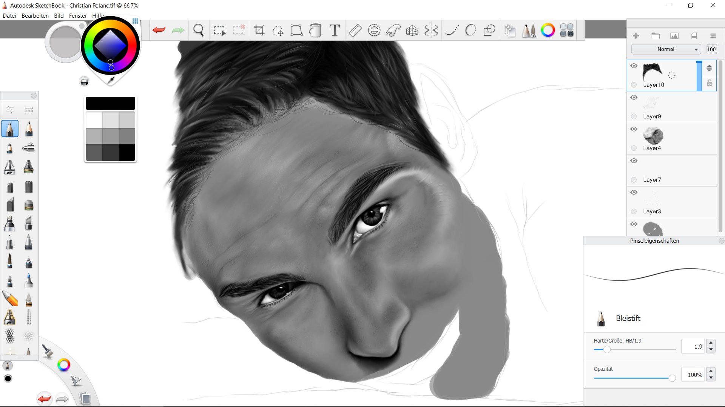Add an image layer
Viewport: 725px width, 407px height.
[674, 36]
